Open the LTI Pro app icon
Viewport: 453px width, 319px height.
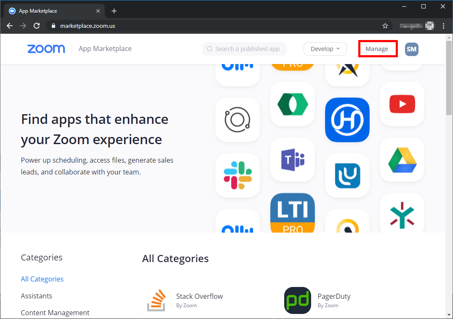(292, 213)
